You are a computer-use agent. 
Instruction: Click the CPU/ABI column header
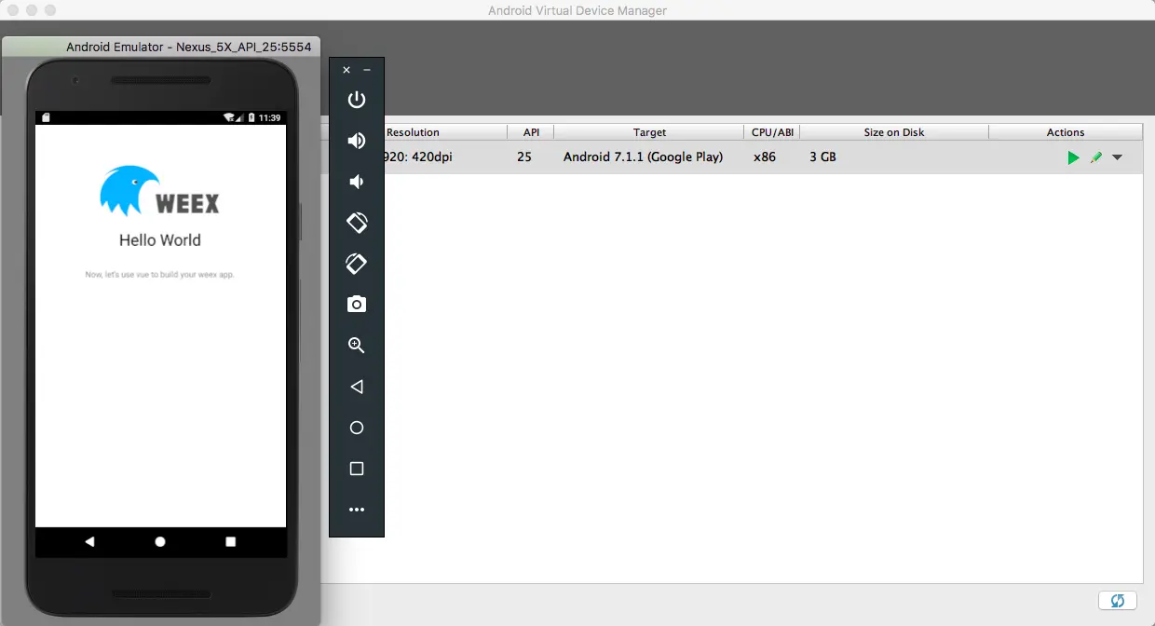coord(772,132)
